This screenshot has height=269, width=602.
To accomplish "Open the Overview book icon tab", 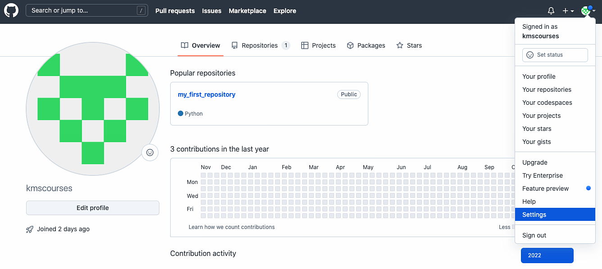I will (185, 45).
